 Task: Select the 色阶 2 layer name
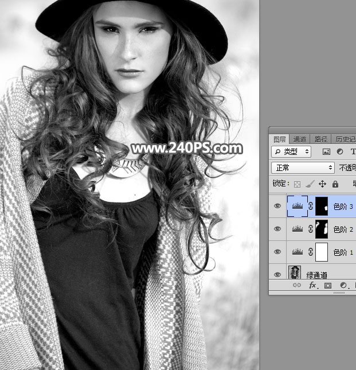point(343,229)
